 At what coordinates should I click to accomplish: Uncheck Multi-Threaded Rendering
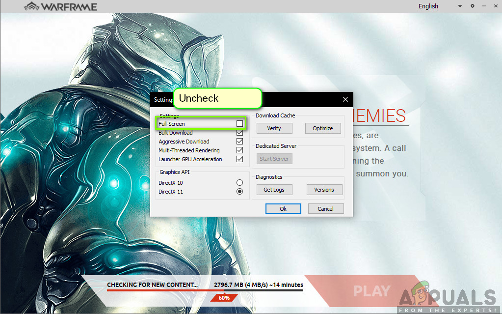pos(239,150)
